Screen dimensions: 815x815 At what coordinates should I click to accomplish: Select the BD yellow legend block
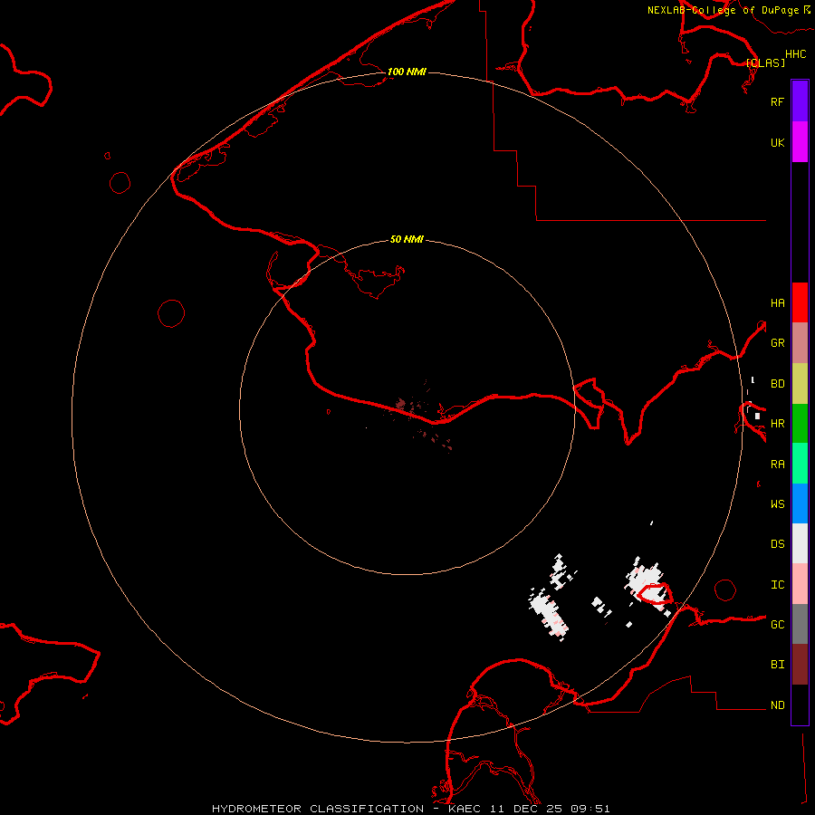[x=800, y=384]
